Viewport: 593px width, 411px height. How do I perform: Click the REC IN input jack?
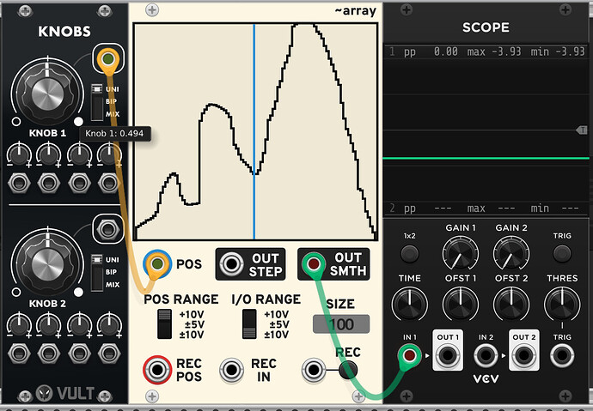[230, 370]
